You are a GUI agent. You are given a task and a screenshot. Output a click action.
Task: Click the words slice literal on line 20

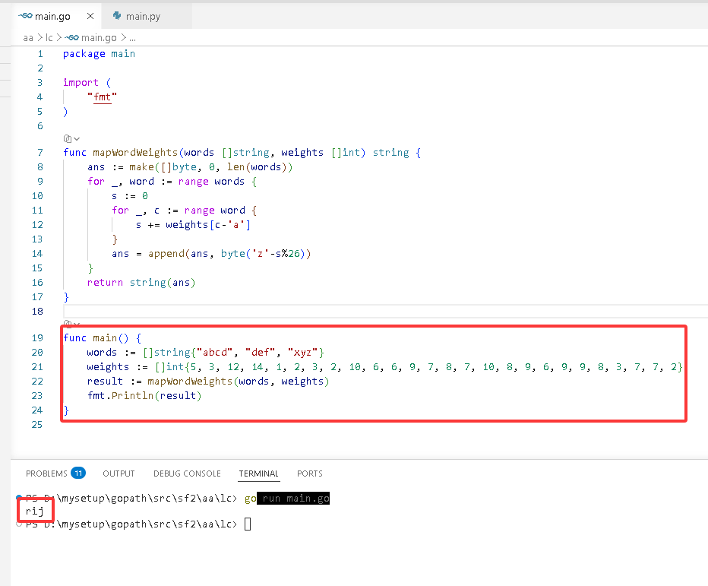coord(233,353)
